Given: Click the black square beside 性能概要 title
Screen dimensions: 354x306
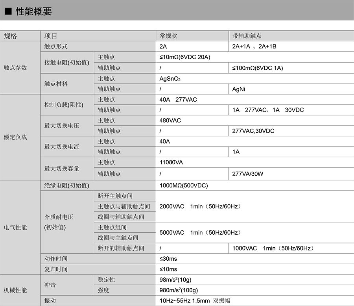Looking at the screenshot, I should (x=7, y=12).
